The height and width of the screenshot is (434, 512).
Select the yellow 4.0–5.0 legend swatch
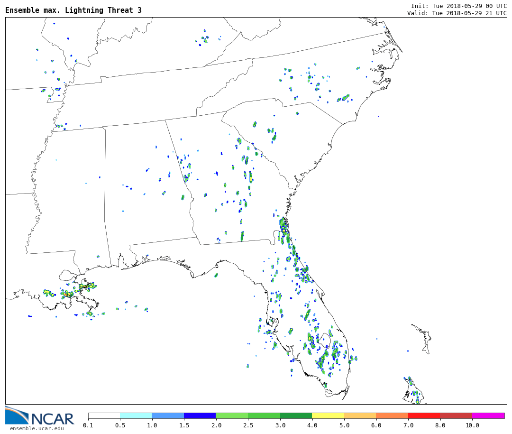(x=328, y=416)
